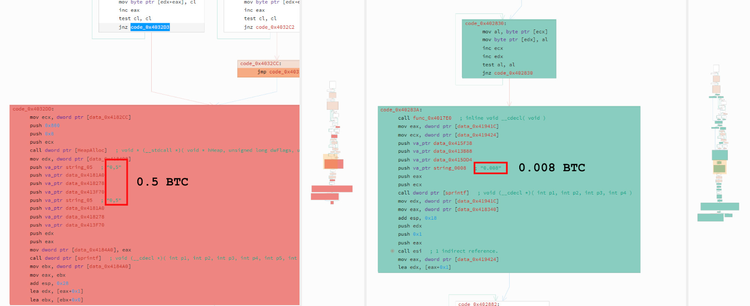The width and height of the screenshot is (750, 306).
Task: Select the push 0x800 instruction
Action: 45,125
